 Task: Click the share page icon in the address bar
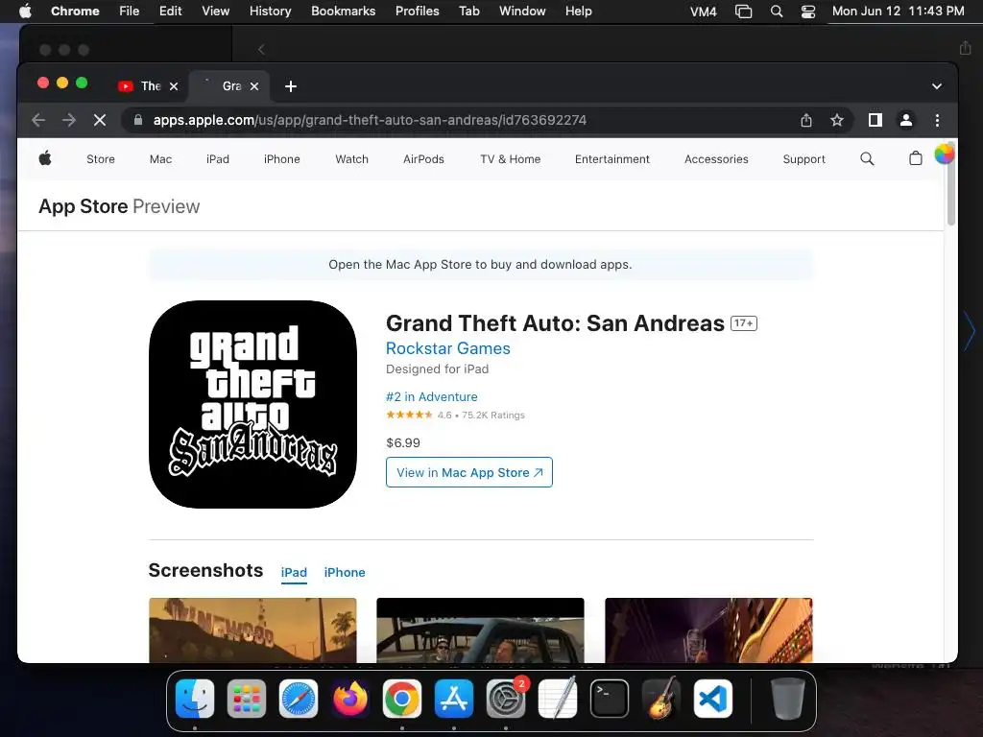coord(806,120)
